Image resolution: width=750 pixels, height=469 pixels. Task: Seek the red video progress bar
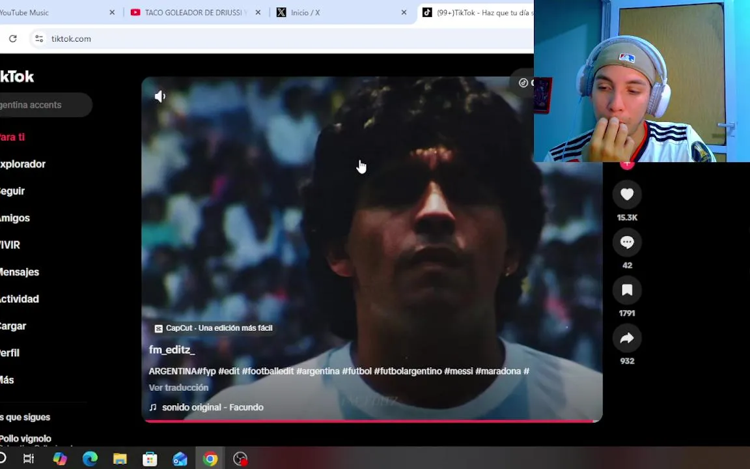tap(372, 421)
